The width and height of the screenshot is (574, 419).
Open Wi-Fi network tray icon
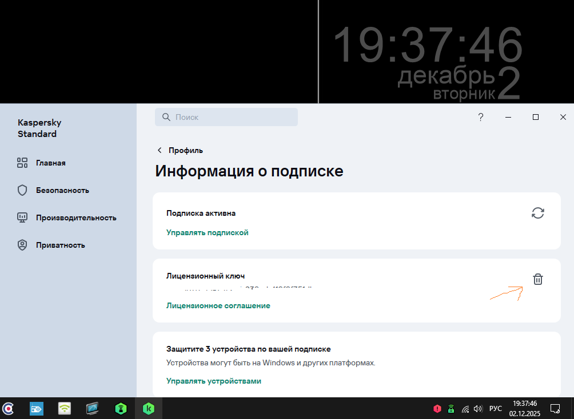point(465,409)
